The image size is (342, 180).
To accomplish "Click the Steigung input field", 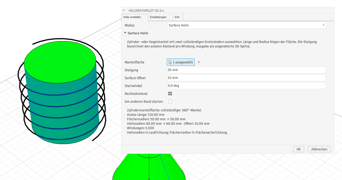I will click(x=246, y=70).
